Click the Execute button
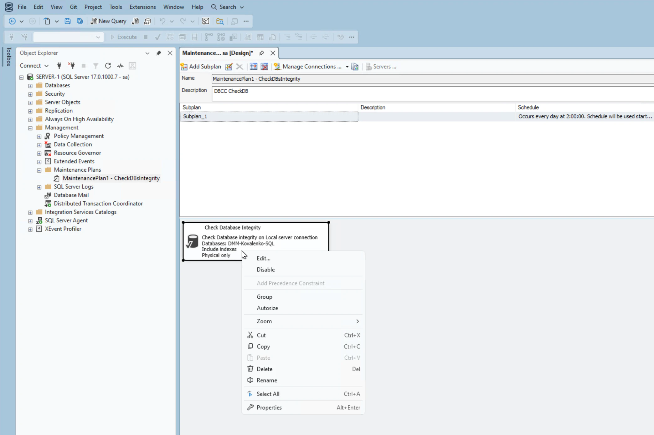 click(x=123, y=37)
